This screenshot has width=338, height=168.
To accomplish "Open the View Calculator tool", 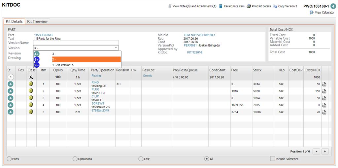I will (x=312, y=13).
